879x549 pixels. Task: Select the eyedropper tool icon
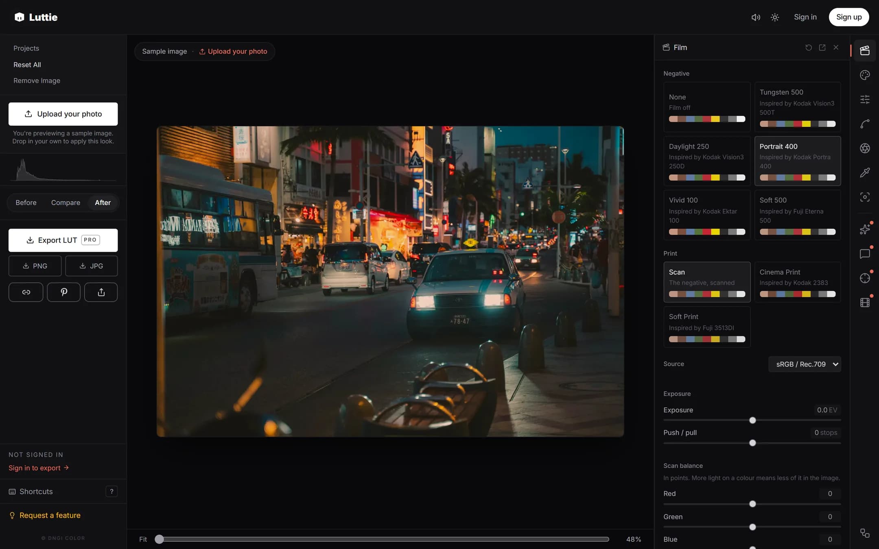865,172
